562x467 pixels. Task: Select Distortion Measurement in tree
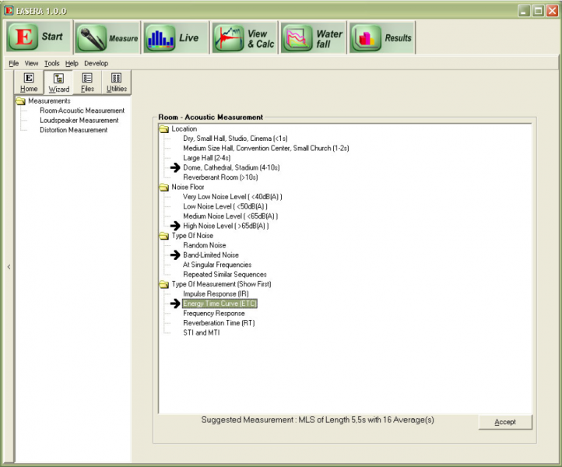pyautogui.click(x=73, y=130)
